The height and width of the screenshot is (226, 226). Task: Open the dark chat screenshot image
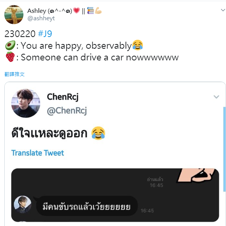pyautogui.click(x=115, y=195)
